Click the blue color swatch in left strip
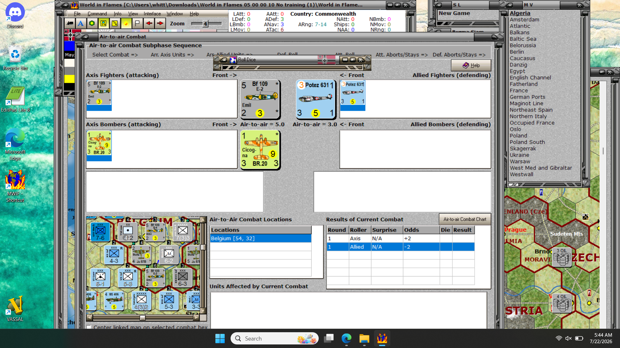This screenshot has width=620, height=348. 69,46
